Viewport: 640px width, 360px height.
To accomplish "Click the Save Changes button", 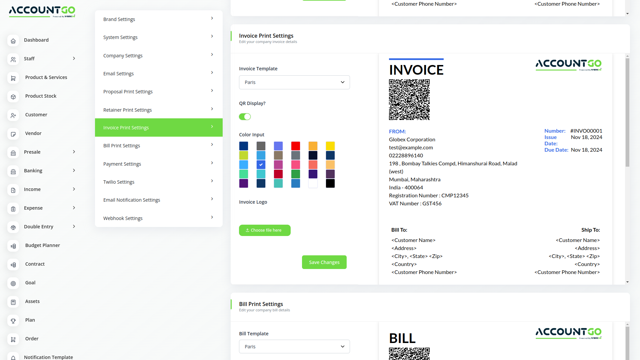I will point(324,262).
